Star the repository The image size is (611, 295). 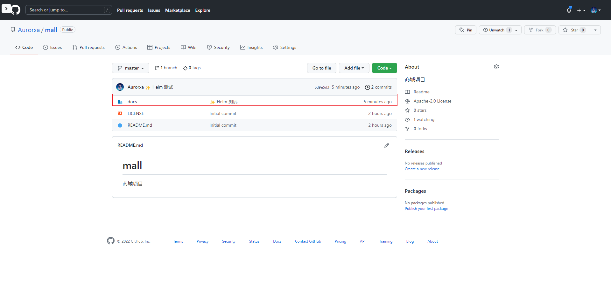click(x=574, y=30)
